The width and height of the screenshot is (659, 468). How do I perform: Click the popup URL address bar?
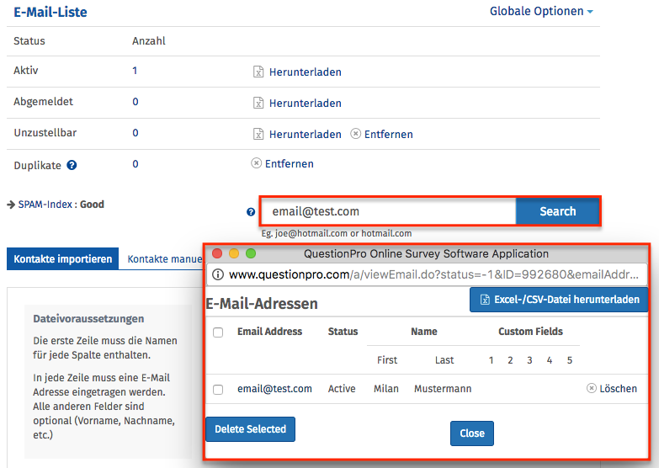coord(427,274)
